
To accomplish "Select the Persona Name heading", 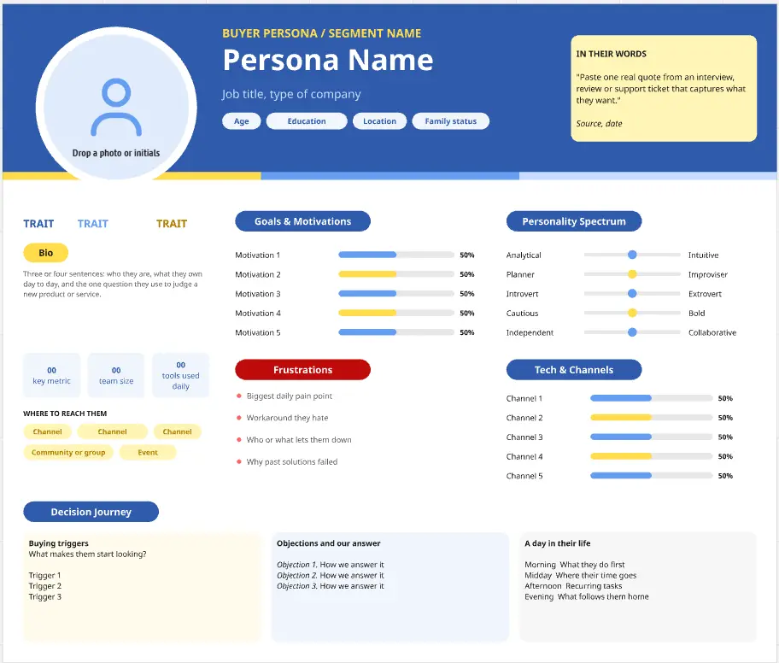I will point(328,60).
